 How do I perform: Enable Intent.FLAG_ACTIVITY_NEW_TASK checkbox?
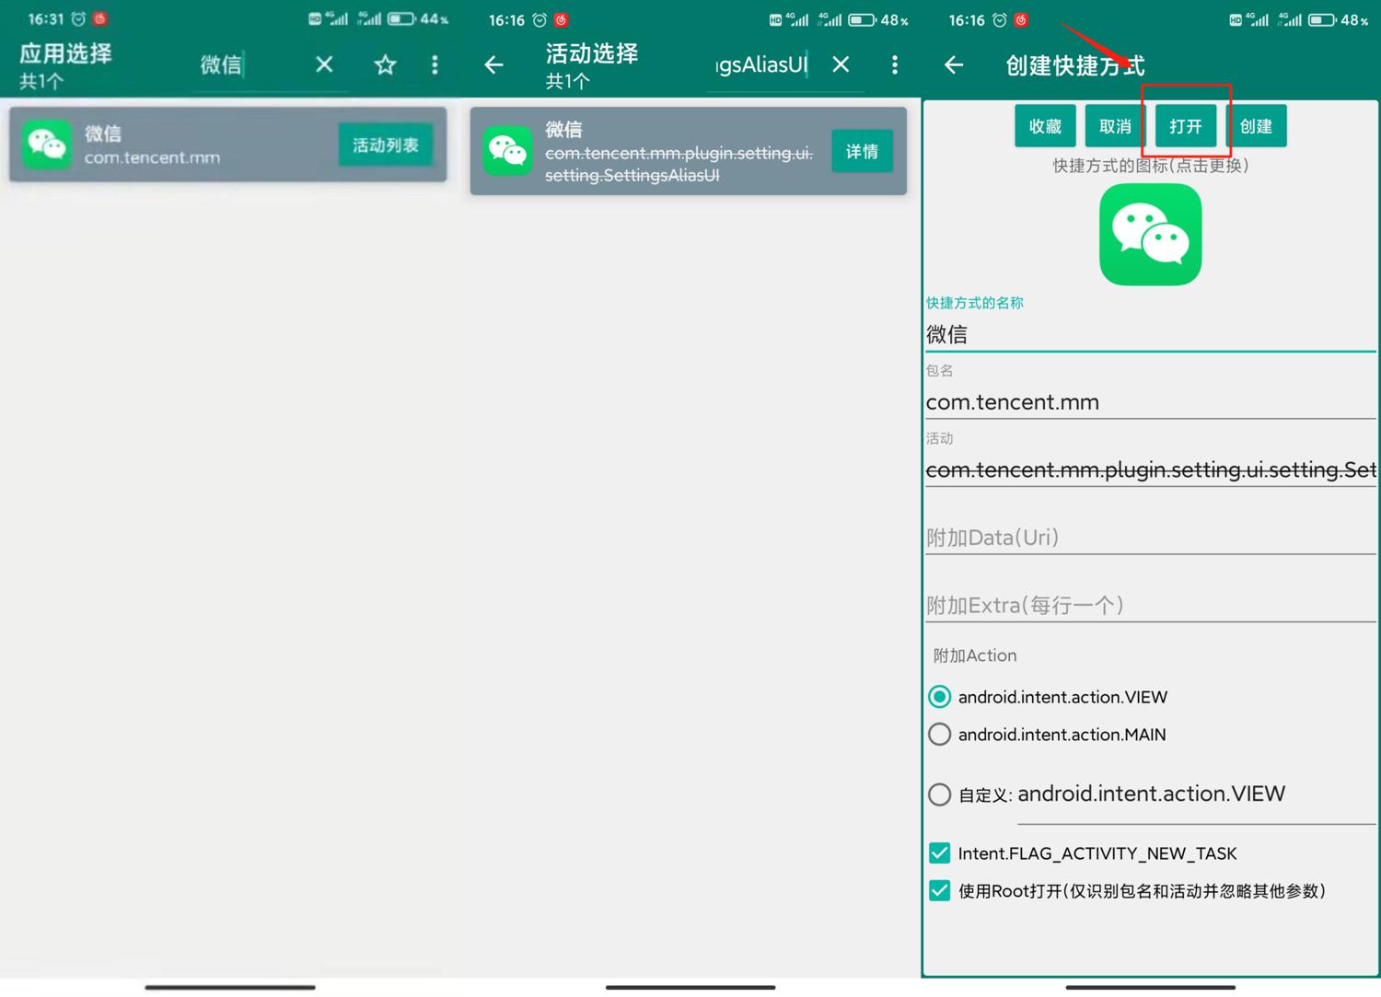pyautogui.click(x=939, y=852)
